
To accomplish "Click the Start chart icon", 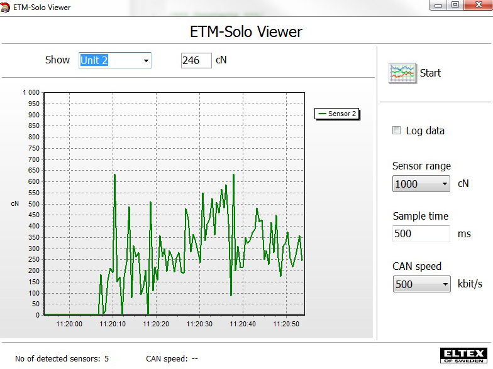I will tap(402, 73).
